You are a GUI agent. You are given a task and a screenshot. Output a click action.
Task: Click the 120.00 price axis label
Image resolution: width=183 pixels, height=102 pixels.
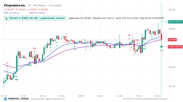[x=172, y=29]
